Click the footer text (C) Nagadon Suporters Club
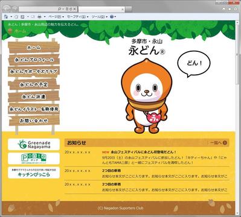 coord(120,208)
